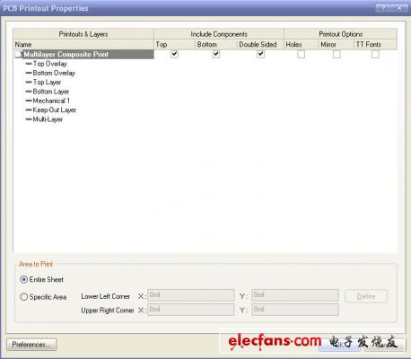The image size is (411, 359).
Task: Click the Multilayer Composite Print page icon
Action: [19, 55]
